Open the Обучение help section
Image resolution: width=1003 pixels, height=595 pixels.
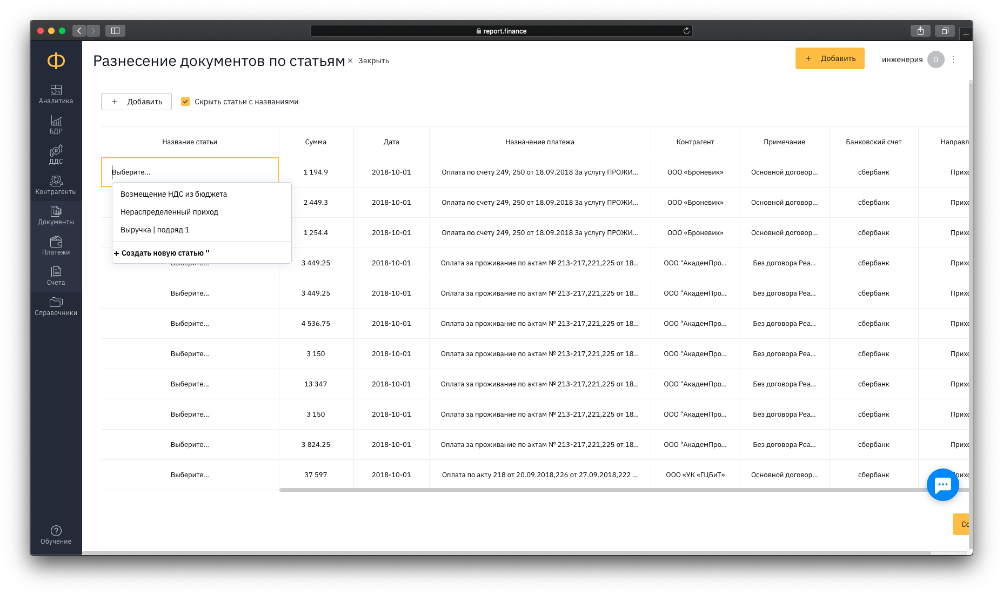(x=56, y=534)
